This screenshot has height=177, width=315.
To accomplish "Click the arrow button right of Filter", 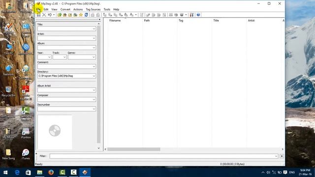I will point(282,156).
